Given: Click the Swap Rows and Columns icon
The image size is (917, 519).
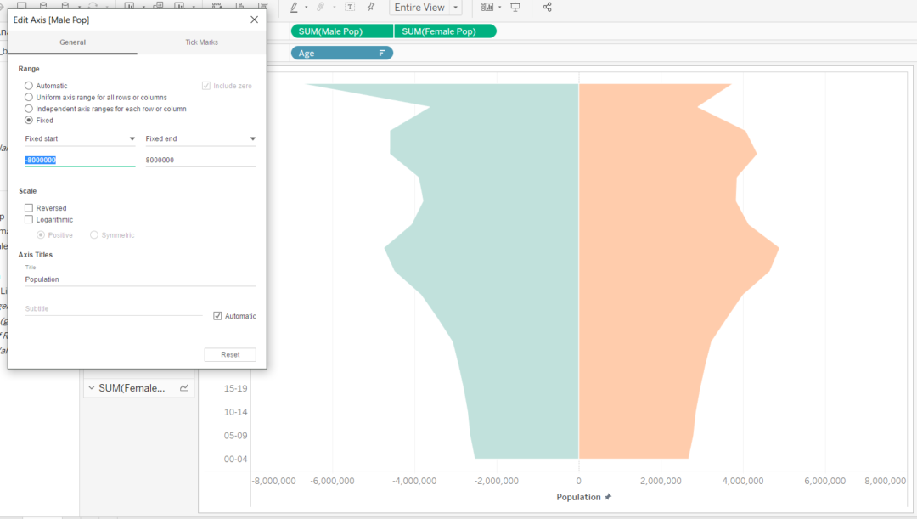Looking at the screenshot, I should (217, 6).
